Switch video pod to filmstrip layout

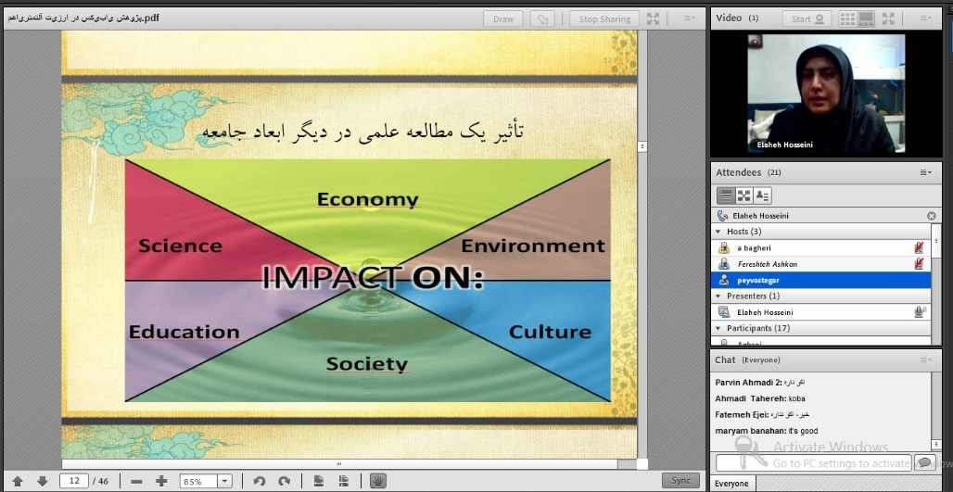(x=866, y=19)
